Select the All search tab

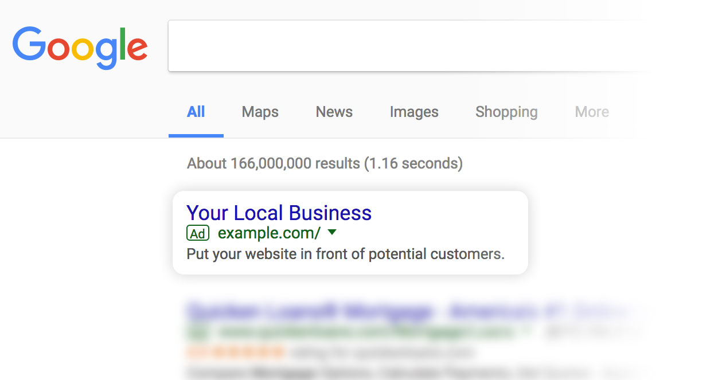196,112
